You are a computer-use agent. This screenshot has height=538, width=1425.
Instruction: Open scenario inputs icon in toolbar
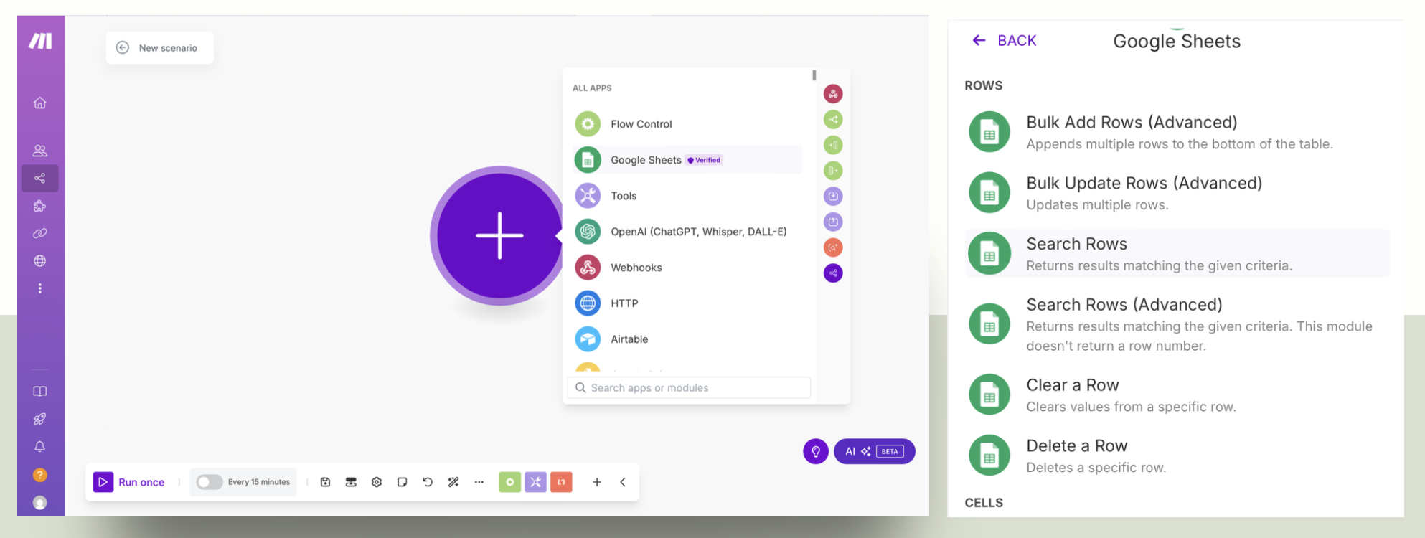coord(351,482)
